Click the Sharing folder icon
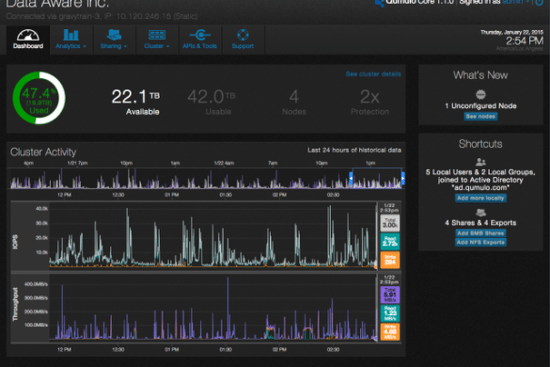Image resolution: width=550 pixels, height=367 pixels. point(114,35)
